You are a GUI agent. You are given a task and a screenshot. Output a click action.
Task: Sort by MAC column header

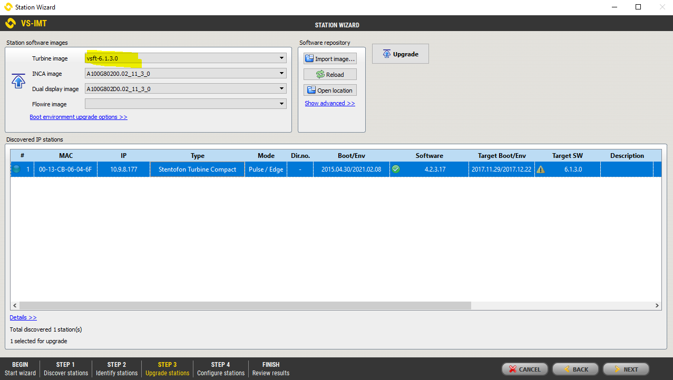pos(66,155)
